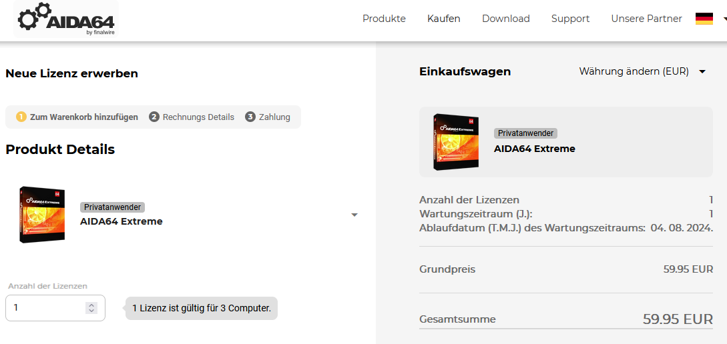The width and height of the screenshot is (727, 344).
Task: Click the Grundpreis label
Action: pyautogui.click(x=447, y=269)
